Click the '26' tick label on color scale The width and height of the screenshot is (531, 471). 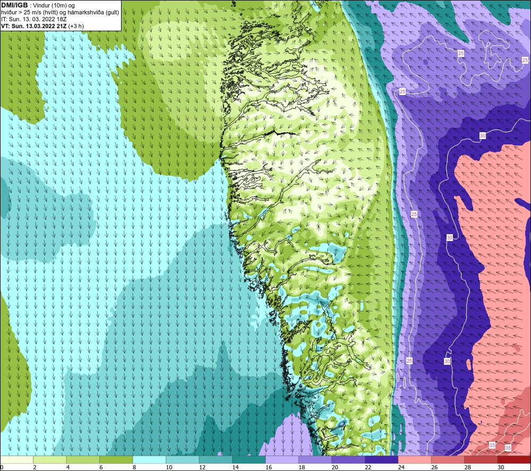tap(434, 467)
